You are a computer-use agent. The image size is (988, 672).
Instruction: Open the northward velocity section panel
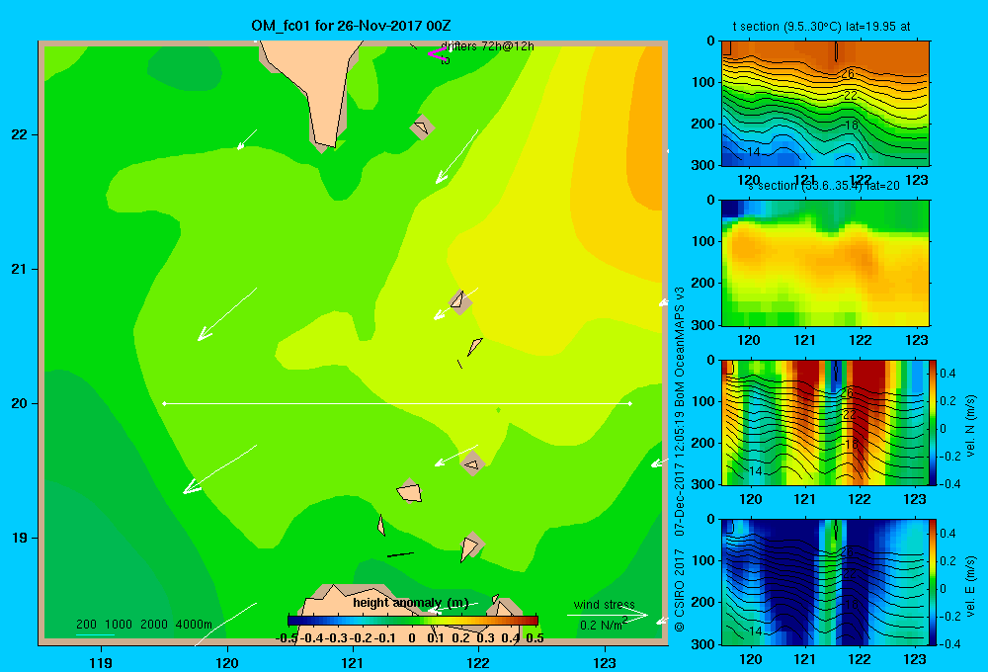825,422
